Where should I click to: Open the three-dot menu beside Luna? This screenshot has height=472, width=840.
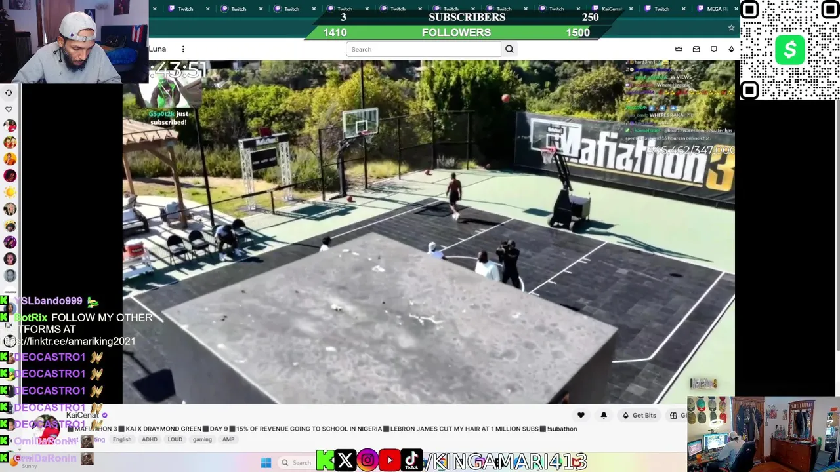point(183,49)
